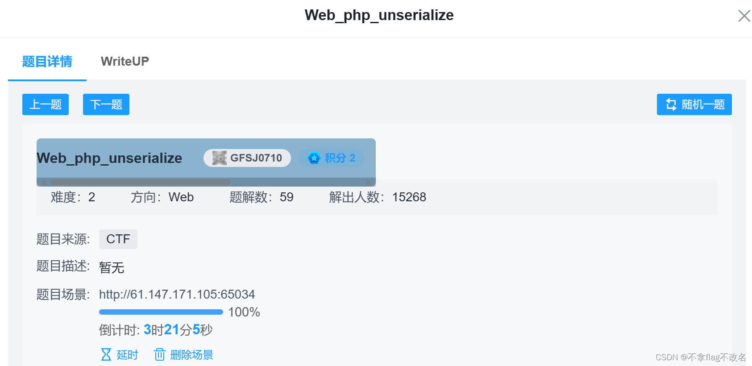Click 随机一题 to load a random challenge

[x=694, y=104]
